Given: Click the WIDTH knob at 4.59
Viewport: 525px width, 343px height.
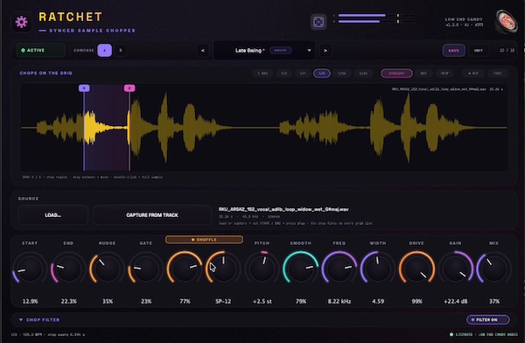Looking at the screenshot, I should [x=378, y=269].
